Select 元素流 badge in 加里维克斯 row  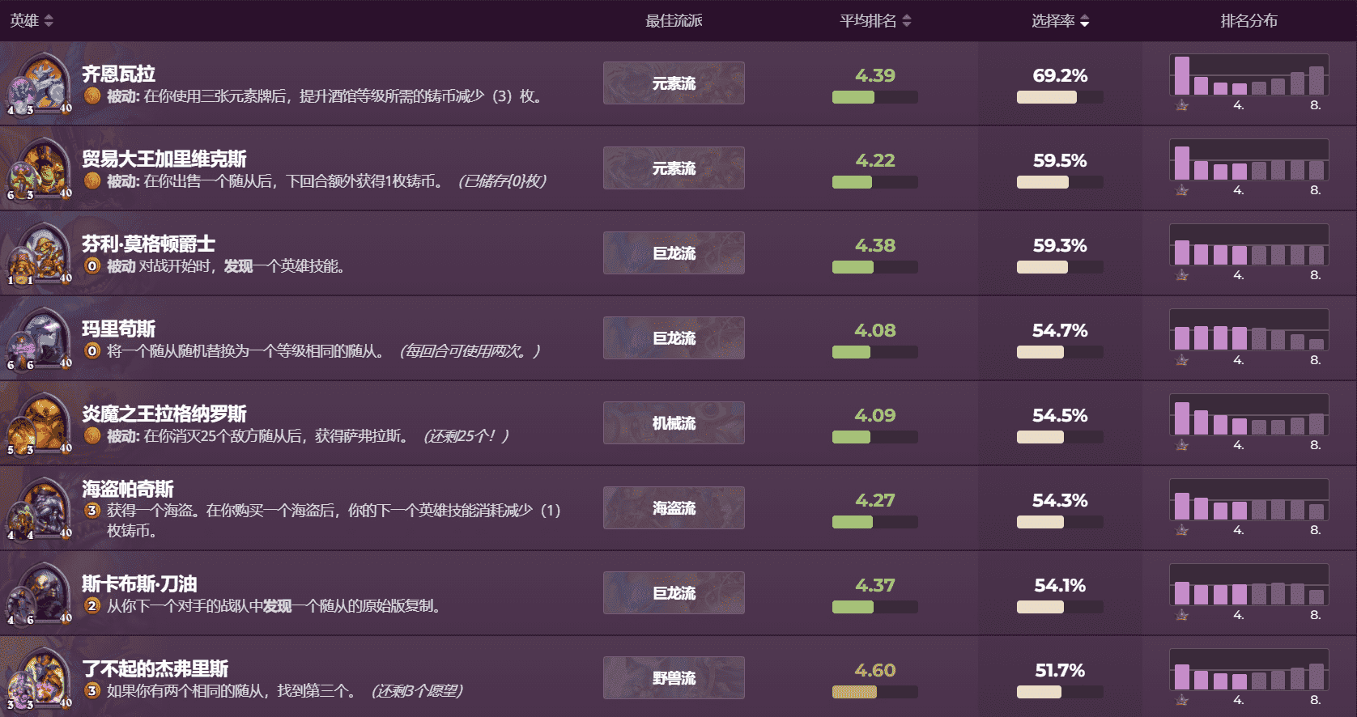coord(674,168)
